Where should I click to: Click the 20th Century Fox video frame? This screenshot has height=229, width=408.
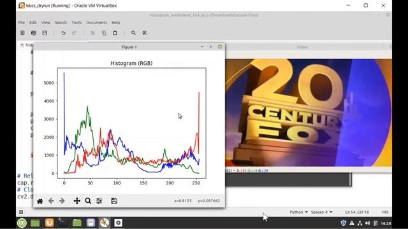[x=309, y=113]
